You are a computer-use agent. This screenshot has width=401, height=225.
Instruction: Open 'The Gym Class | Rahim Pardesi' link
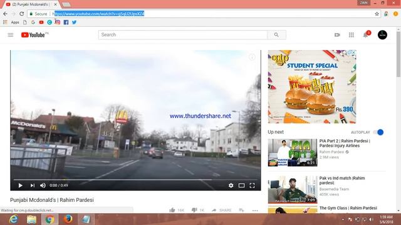(348, 208)
